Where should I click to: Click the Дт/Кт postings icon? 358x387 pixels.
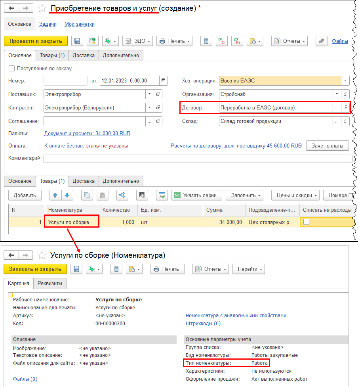coord(237,41)
